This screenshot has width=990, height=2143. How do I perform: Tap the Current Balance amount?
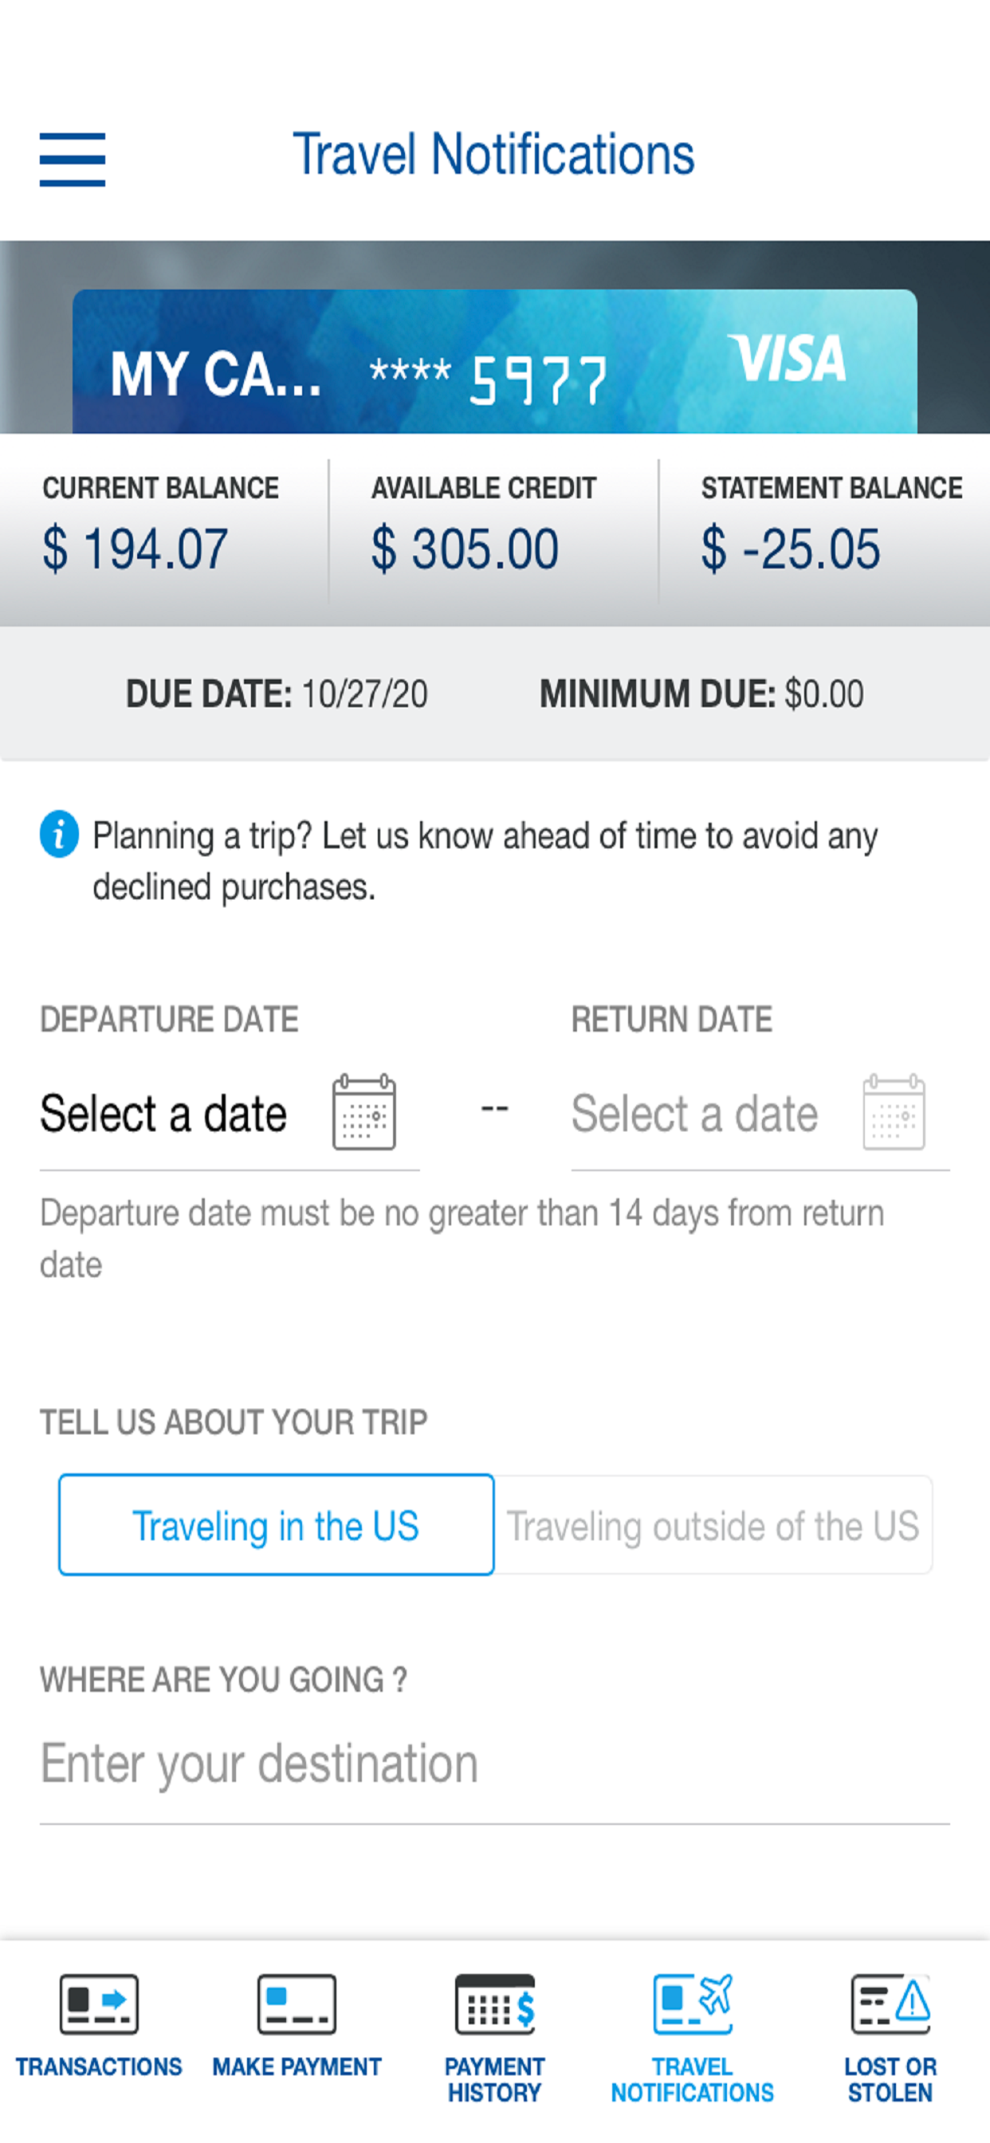136,549
